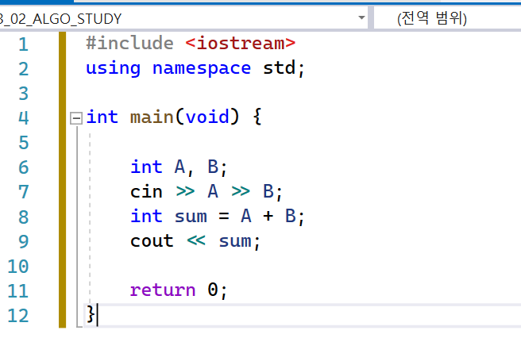
Task: Click 'cout' on line 9
Action: coord(152,241)
